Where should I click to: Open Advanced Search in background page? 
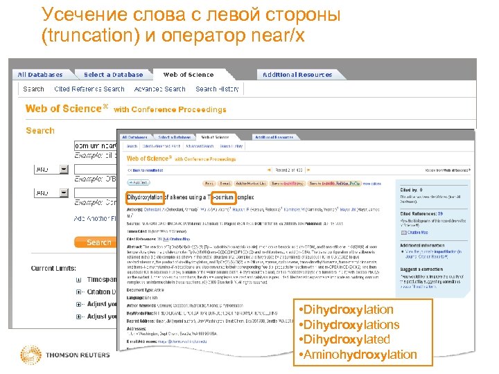point(159,89)
